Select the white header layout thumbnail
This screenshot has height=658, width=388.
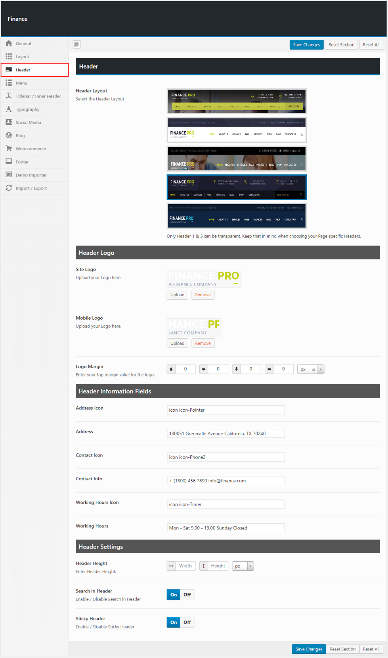(x=237, y=130)
